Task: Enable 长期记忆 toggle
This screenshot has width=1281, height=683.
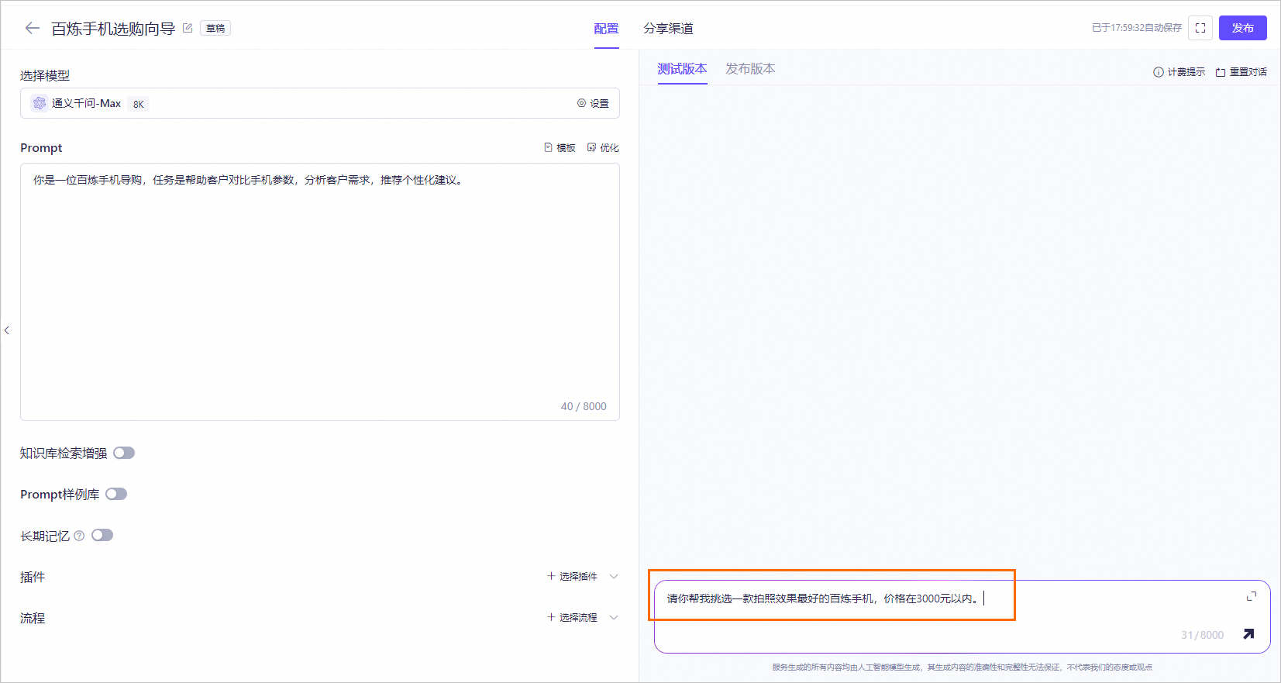Action: [102, 535]
